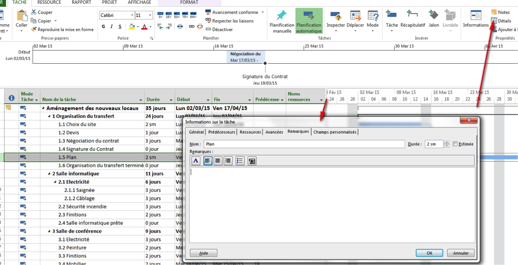This screenshot has width=518, height=265.
Task: Select Planification automatique mode
Action: 309,21
